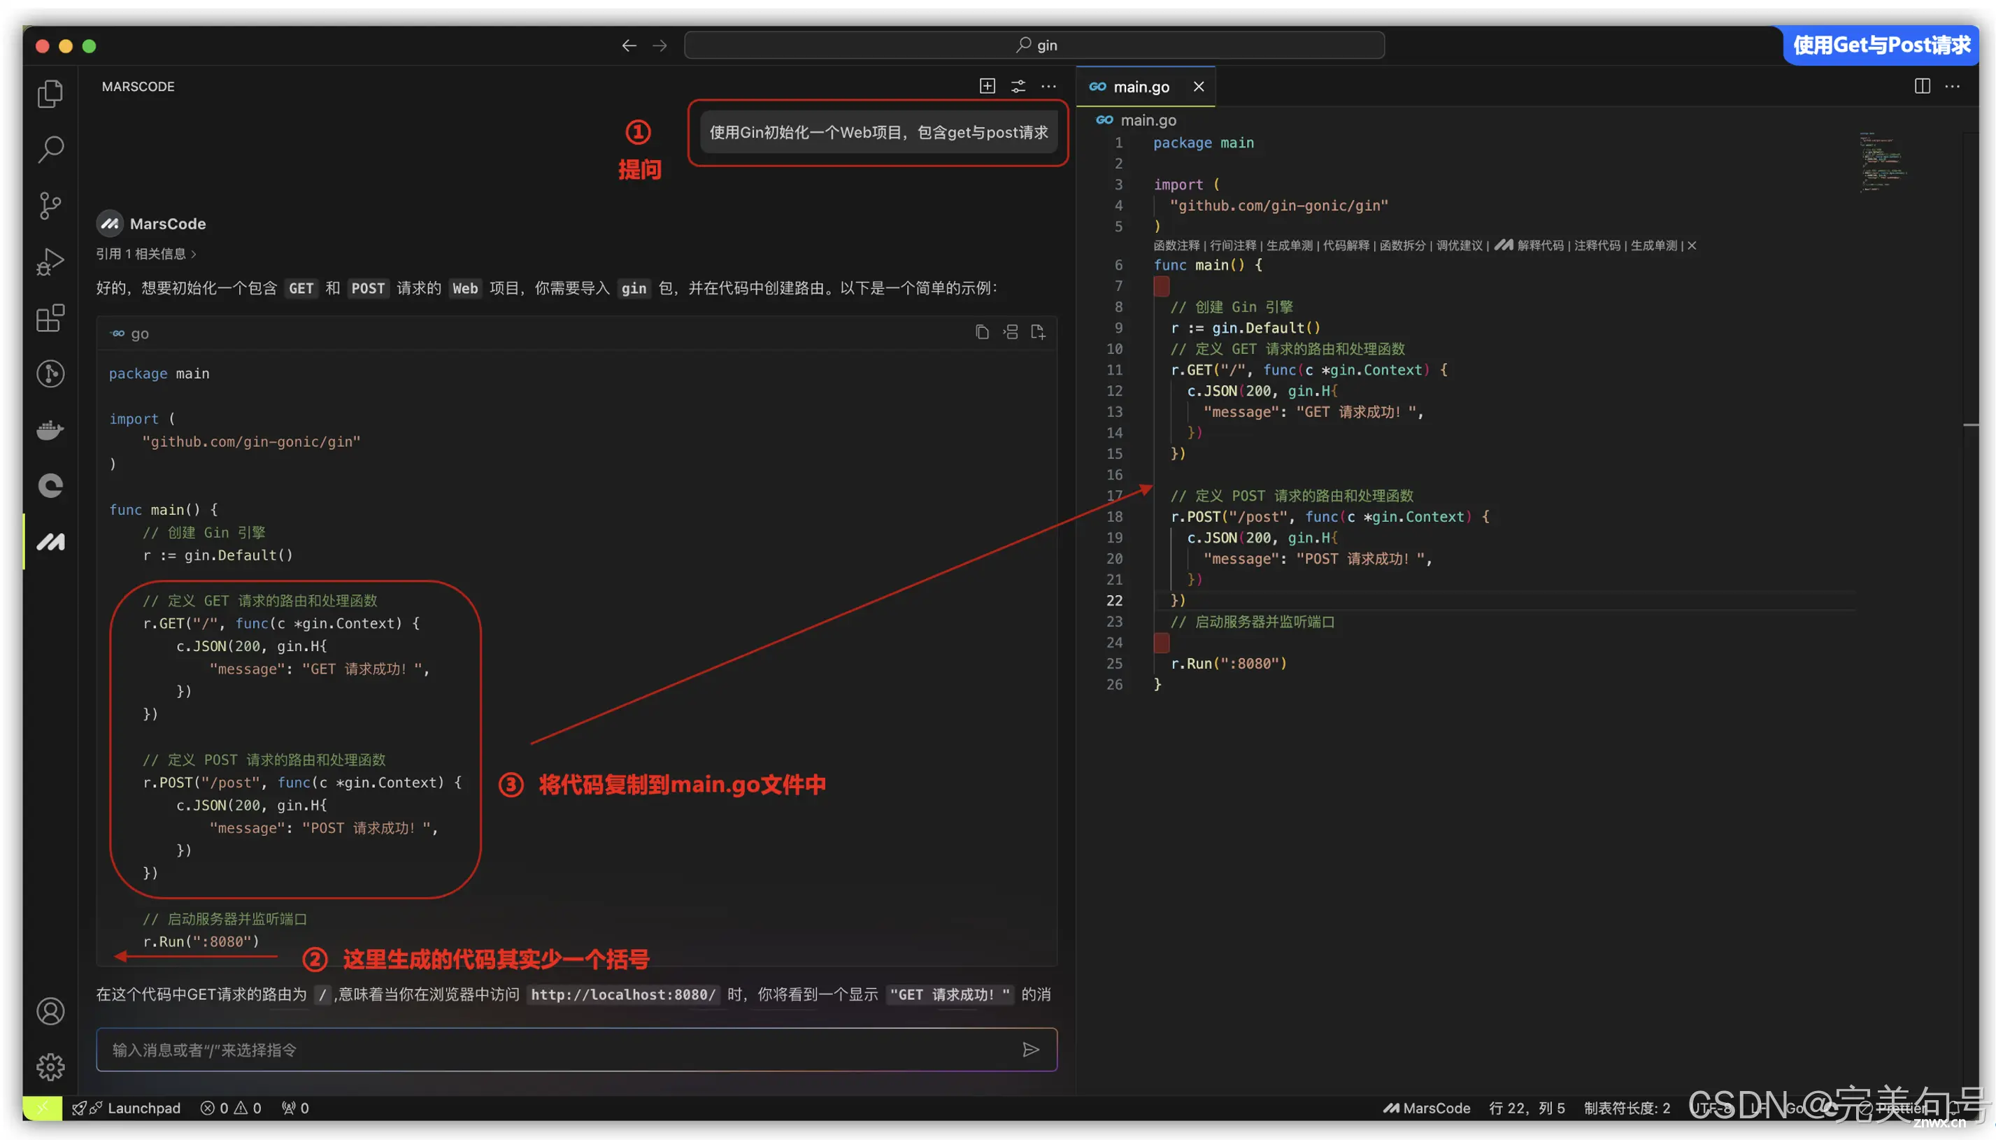Image resolution: width=1996 pixels, height=1140 pixels.
Task: Click the 调优建议 code lens
Action: [1459, 246]
